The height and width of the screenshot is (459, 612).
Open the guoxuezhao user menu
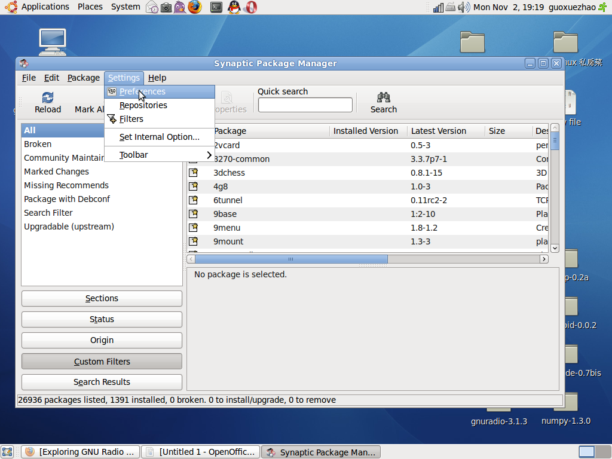pyautogui.click(x=572, y=7)
